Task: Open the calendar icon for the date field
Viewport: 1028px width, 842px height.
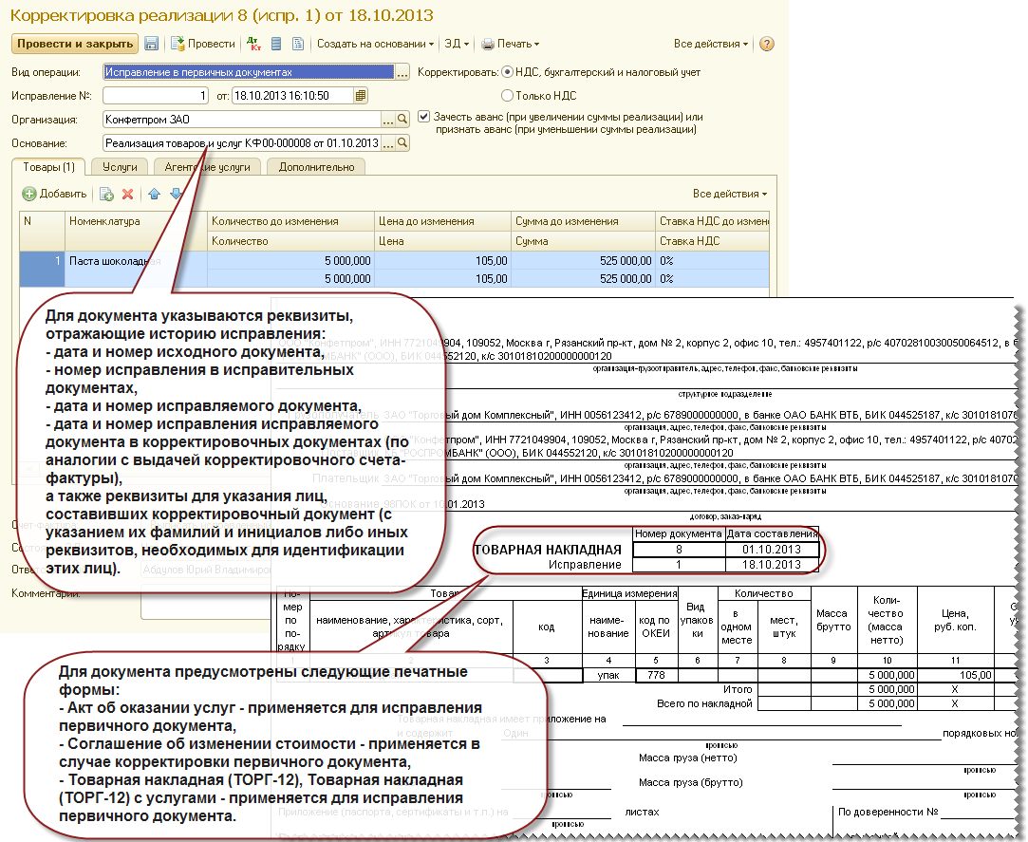Action: (x=360, y=96)
